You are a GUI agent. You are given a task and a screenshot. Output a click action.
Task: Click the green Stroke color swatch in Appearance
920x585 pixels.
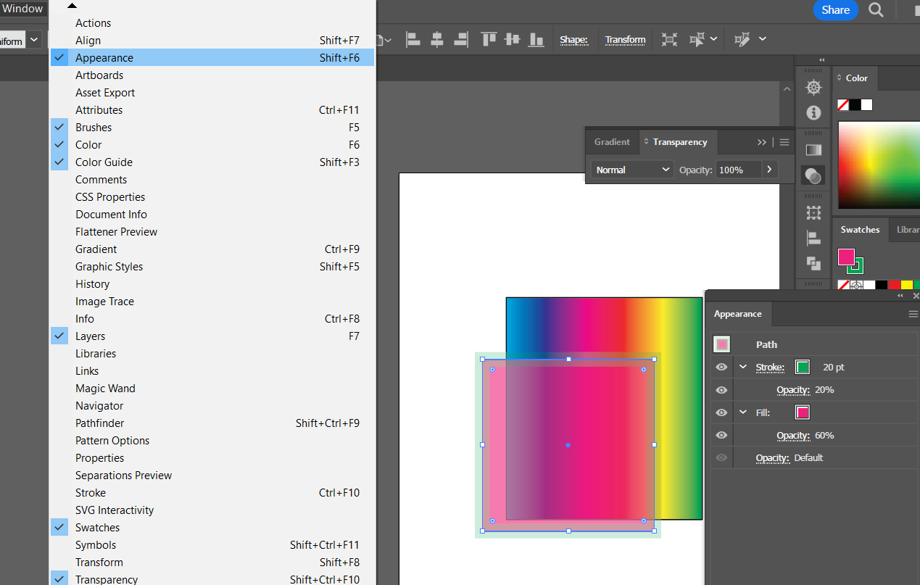802,368
